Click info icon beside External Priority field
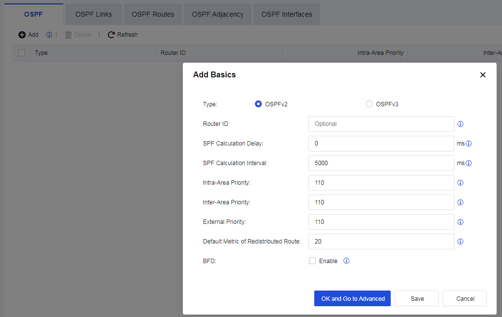The image size is (502, 317). coord(460,222)
